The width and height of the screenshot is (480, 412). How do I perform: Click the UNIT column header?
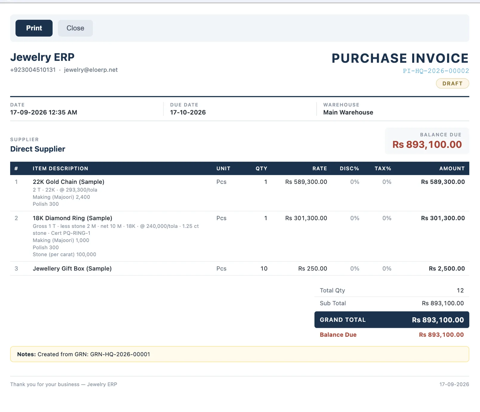[223, 169]
